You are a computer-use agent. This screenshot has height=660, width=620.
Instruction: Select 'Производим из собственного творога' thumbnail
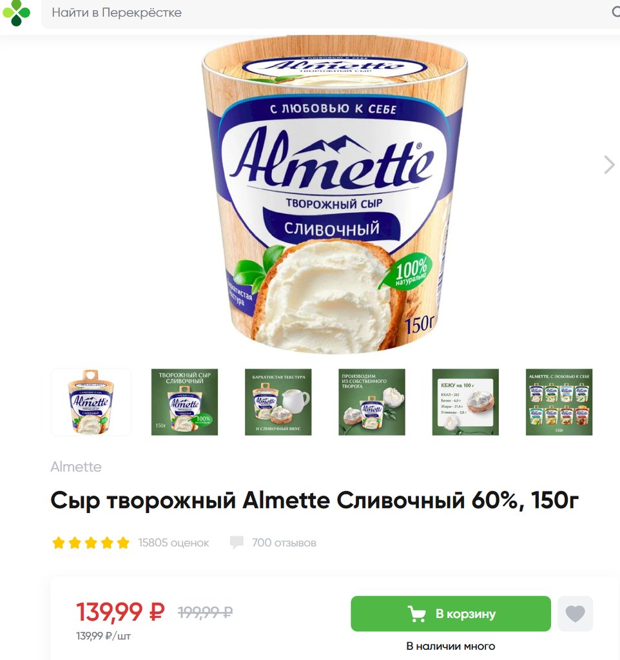[372, 402]
